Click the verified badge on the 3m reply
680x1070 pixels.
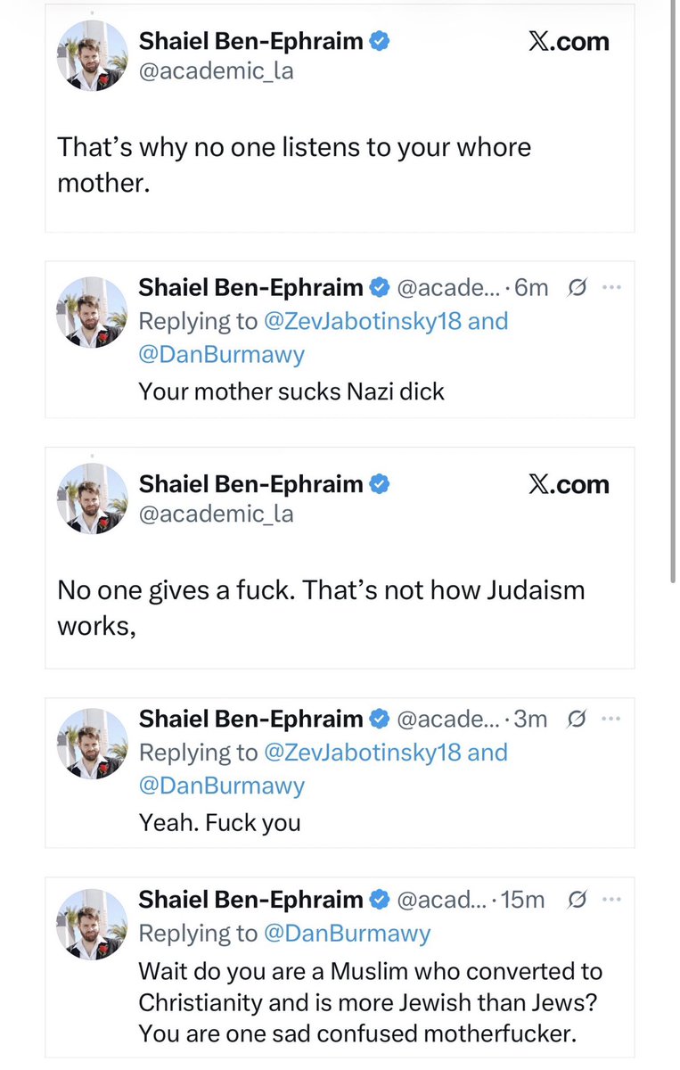[378, 719]
